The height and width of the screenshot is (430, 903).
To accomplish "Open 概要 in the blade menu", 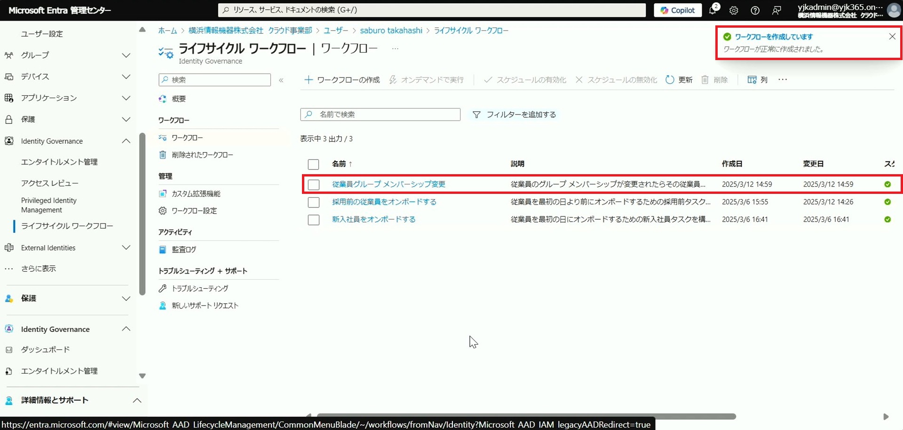I will (179, 99).
